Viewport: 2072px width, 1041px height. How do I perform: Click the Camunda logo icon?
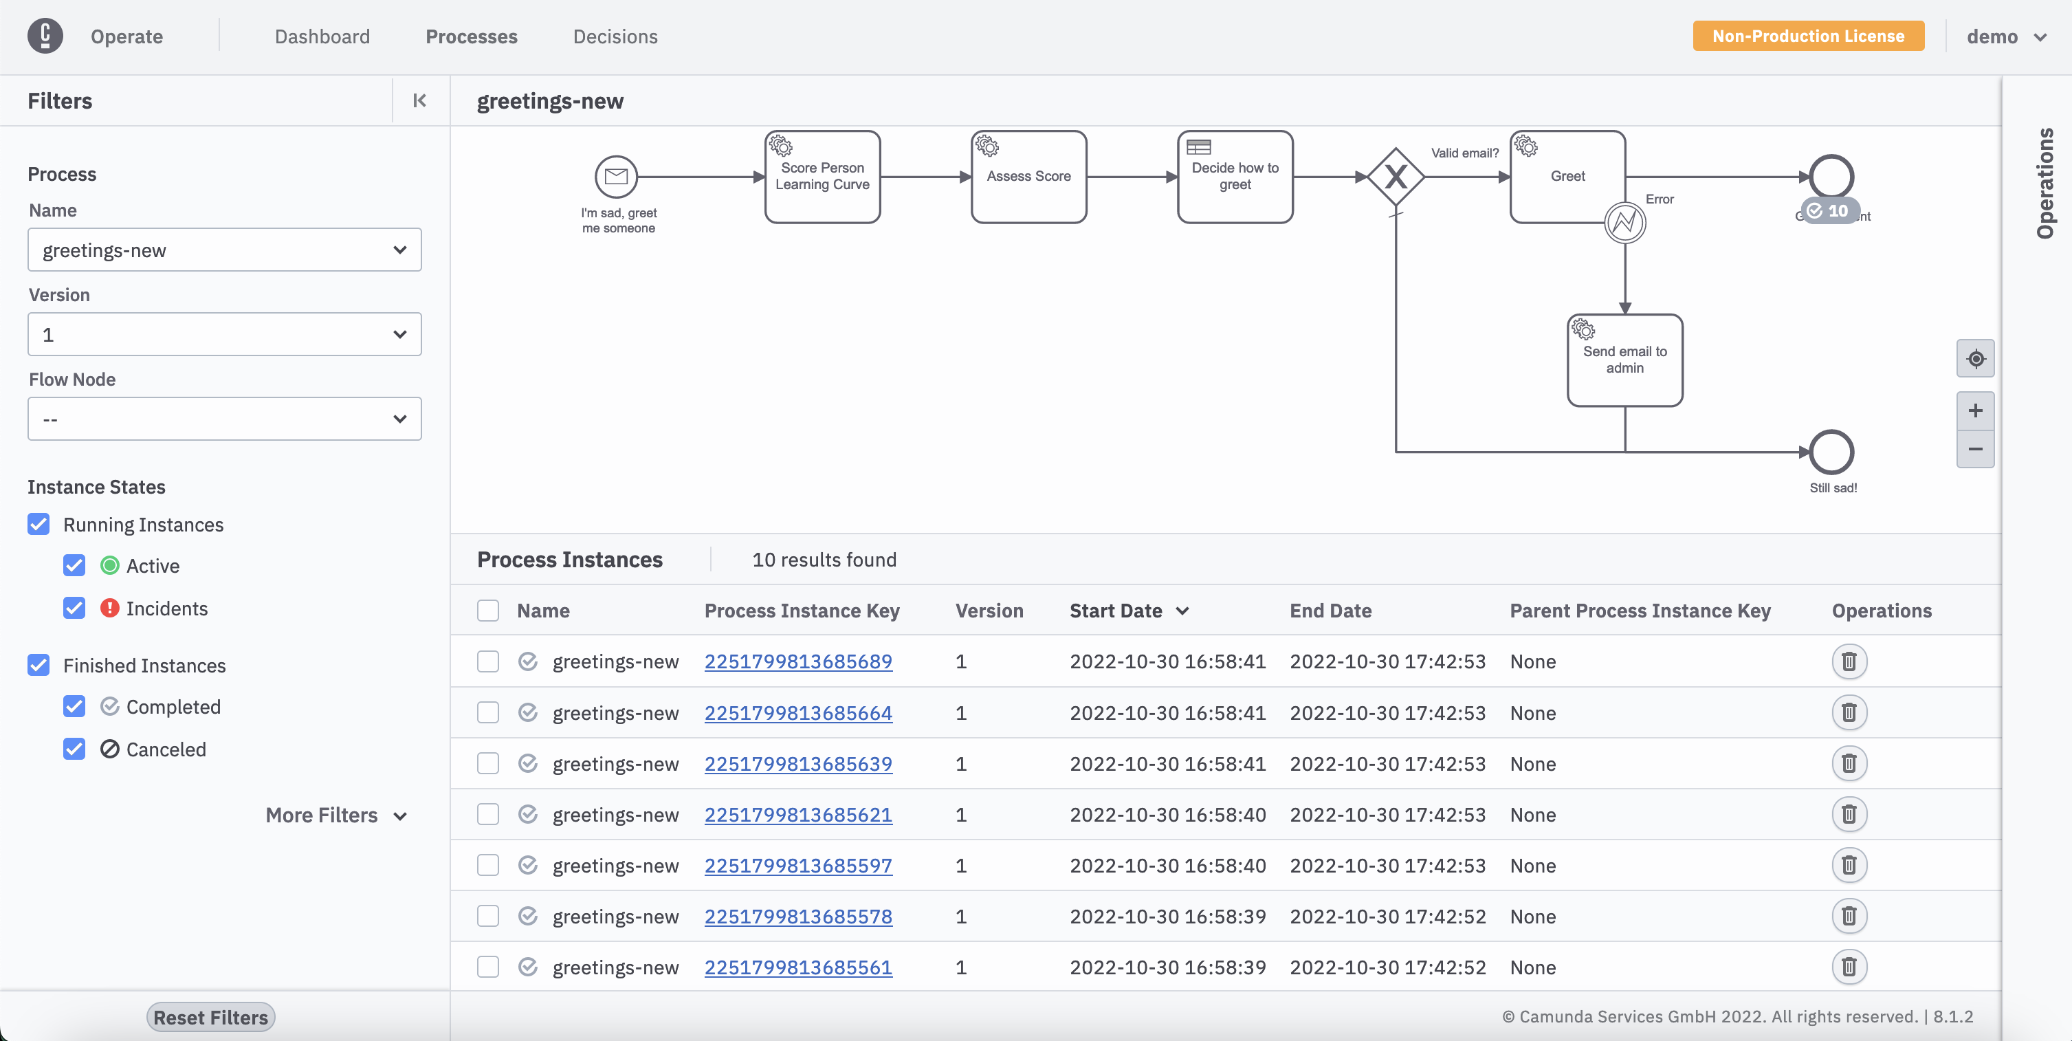click(x=45, y=36)
